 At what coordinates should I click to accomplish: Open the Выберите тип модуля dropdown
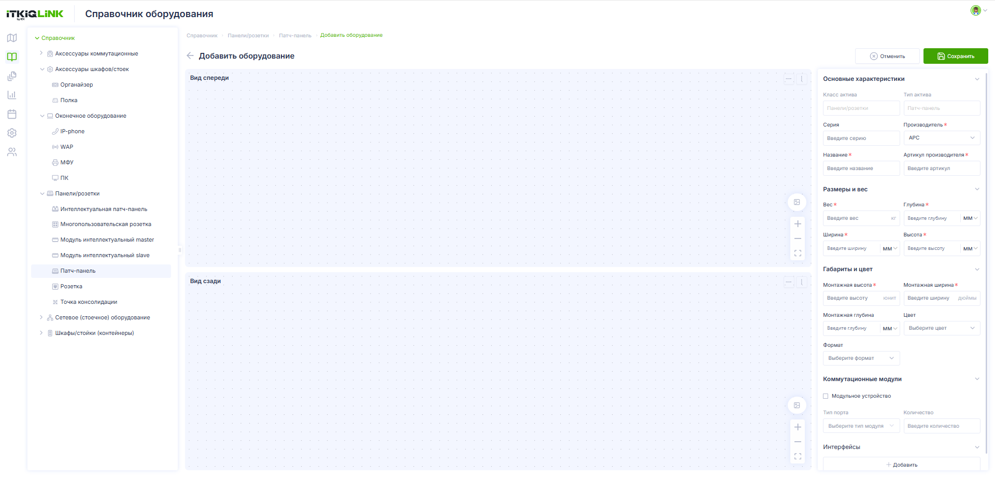click(861, 426)
